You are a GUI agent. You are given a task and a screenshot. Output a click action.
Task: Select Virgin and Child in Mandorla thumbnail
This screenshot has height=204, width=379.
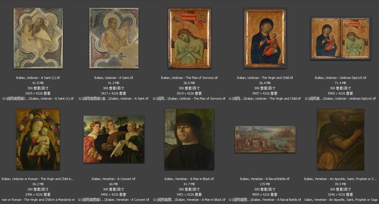pyautogui.click(x=38, y=139)
